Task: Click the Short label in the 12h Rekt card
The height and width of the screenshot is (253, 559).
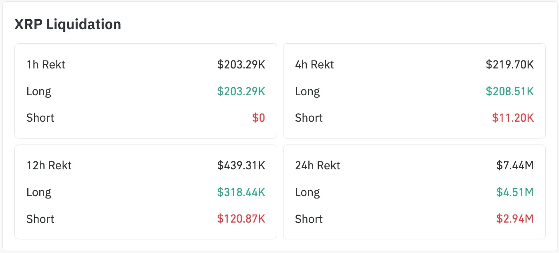Action: pos(40,219)
